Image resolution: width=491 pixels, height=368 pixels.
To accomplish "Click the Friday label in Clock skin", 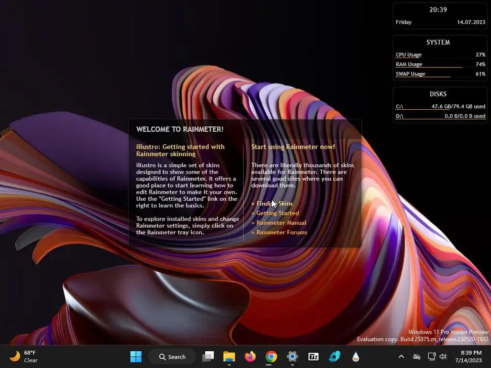I will [x=403, y=22].
